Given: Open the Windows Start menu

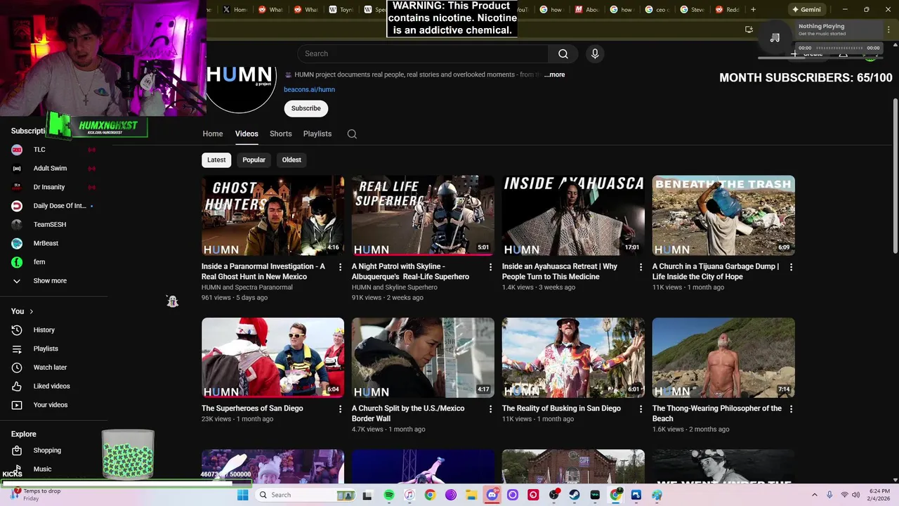Looking at the screenshot, I should pyautogui.click(x=242, y=495).
